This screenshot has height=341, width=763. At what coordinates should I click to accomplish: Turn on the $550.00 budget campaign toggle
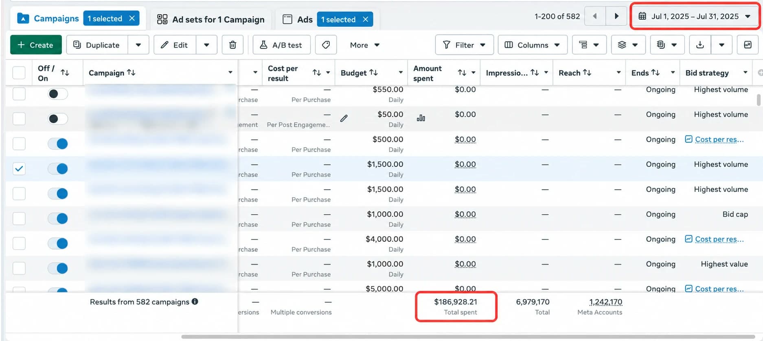pos(57,94)
